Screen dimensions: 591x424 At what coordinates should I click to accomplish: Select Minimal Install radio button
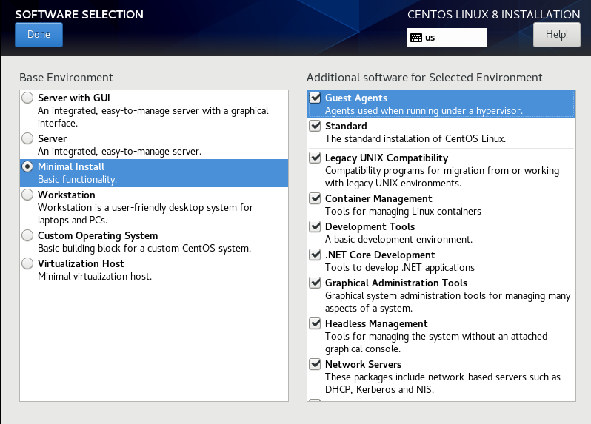tap(27, 166)
